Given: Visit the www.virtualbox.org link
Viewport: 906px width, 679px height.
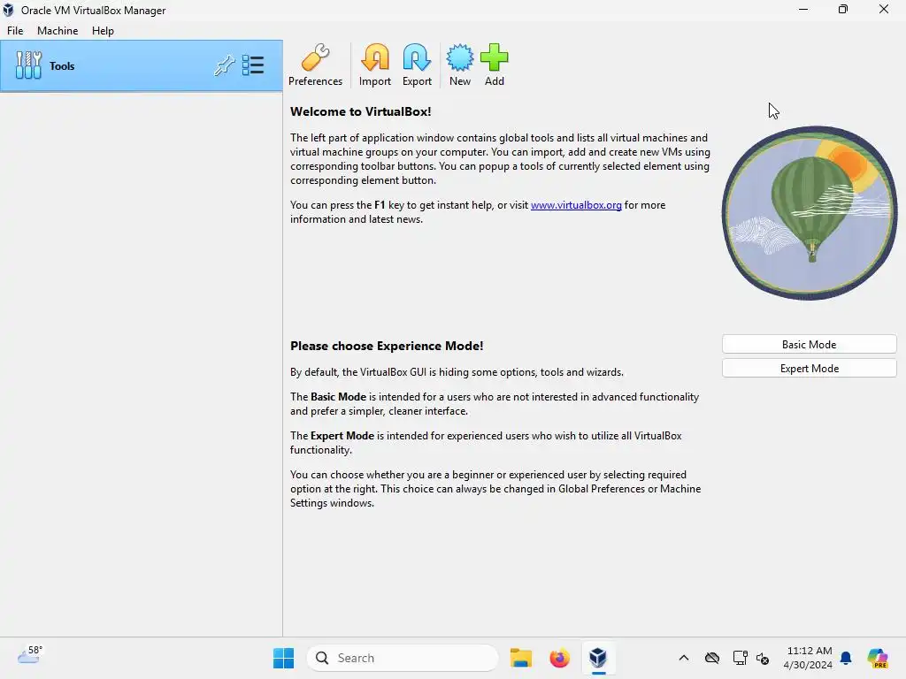Looking at the screenshot, I should [x=576, y=205].
